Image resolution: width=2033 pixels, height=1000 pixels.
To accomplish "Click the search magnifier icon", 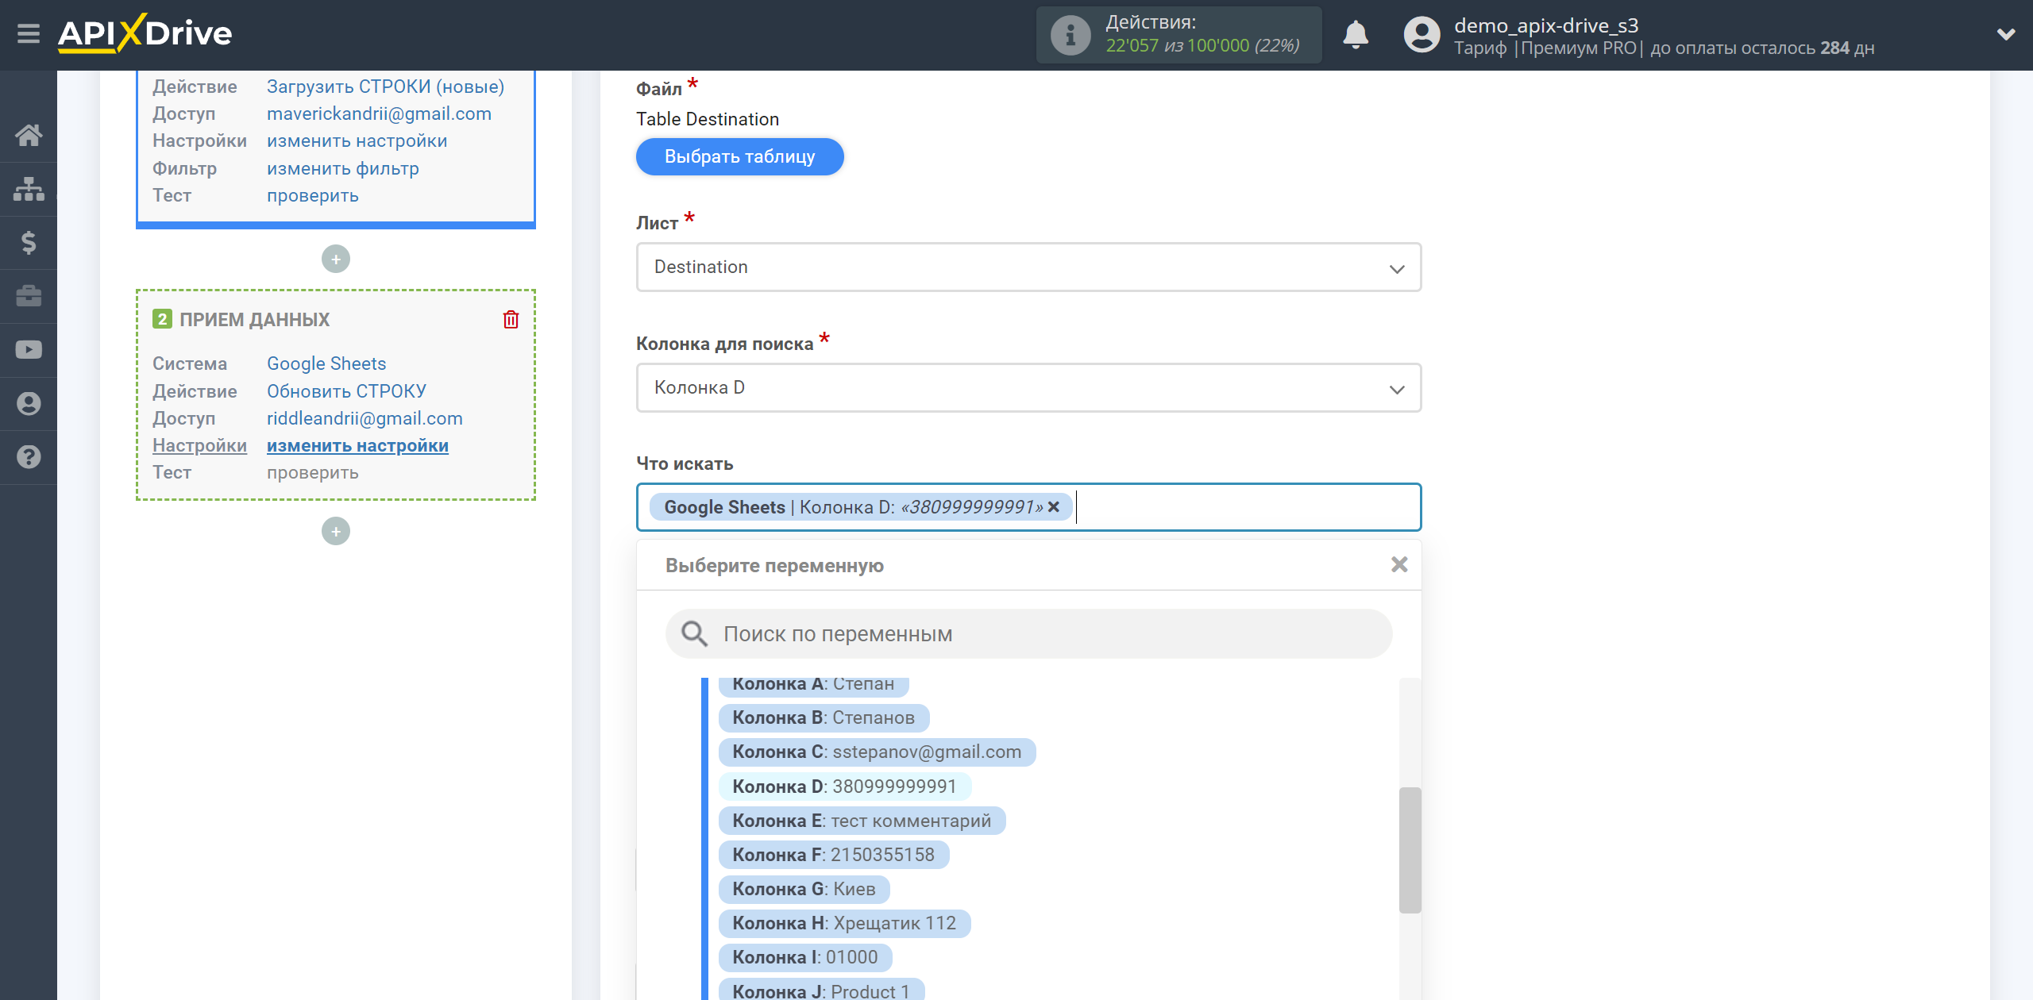I will pyautogui.click(x=694, y=633).
